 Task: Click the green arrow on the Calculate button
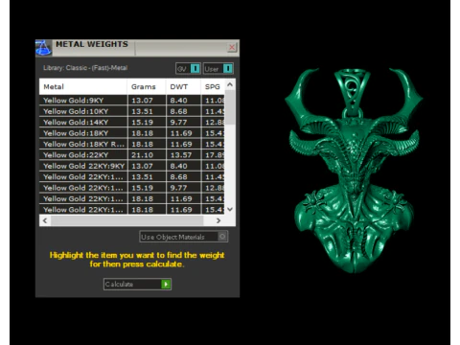166,284
